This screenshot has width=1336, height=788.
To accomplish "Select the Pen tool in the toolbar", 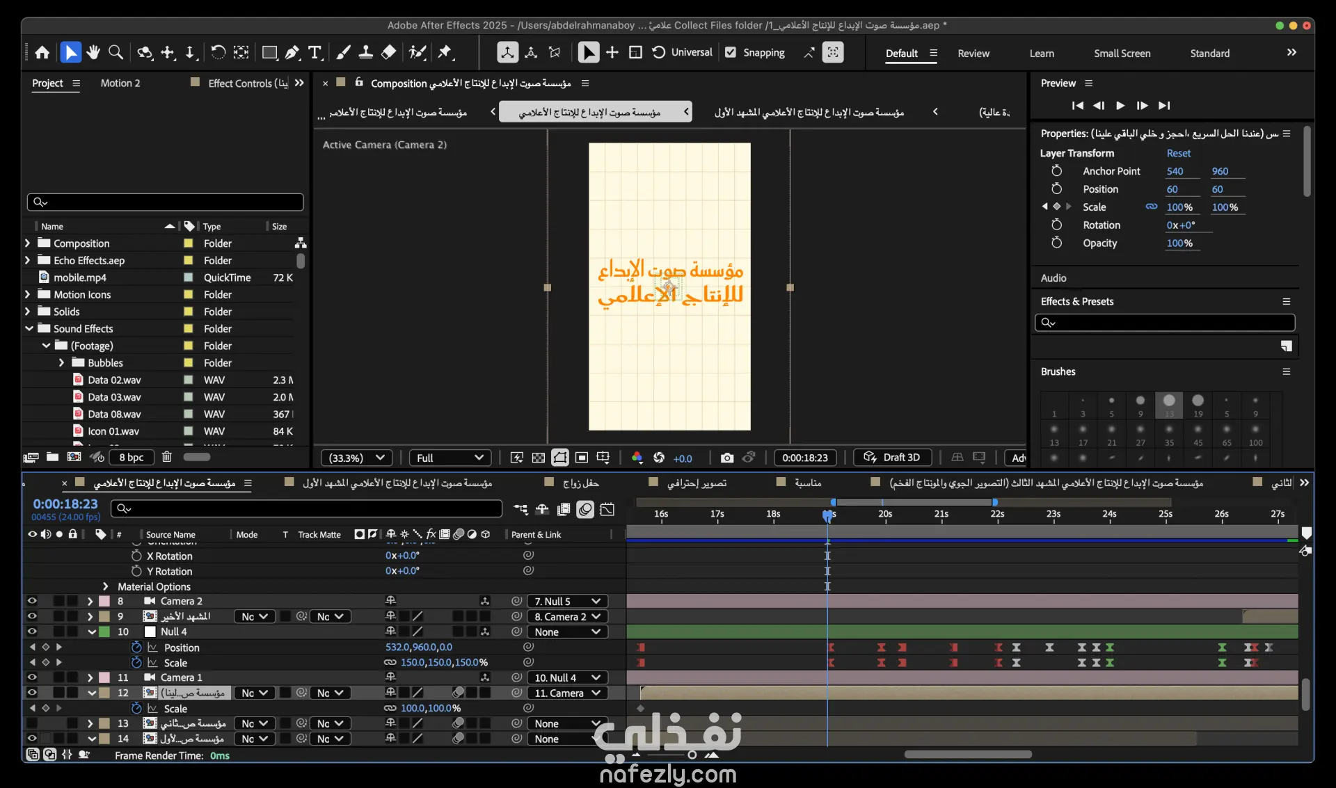I will (292, 53).
